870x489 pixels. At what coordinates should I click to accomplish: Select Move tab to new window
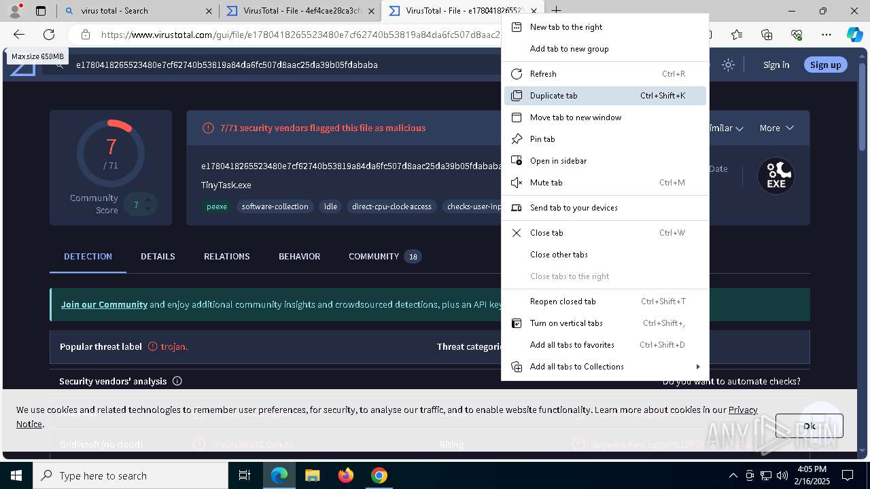605,117
